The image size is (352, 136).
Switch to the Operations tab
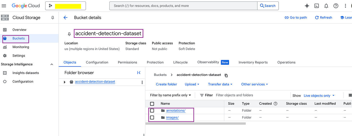[286, 62]
